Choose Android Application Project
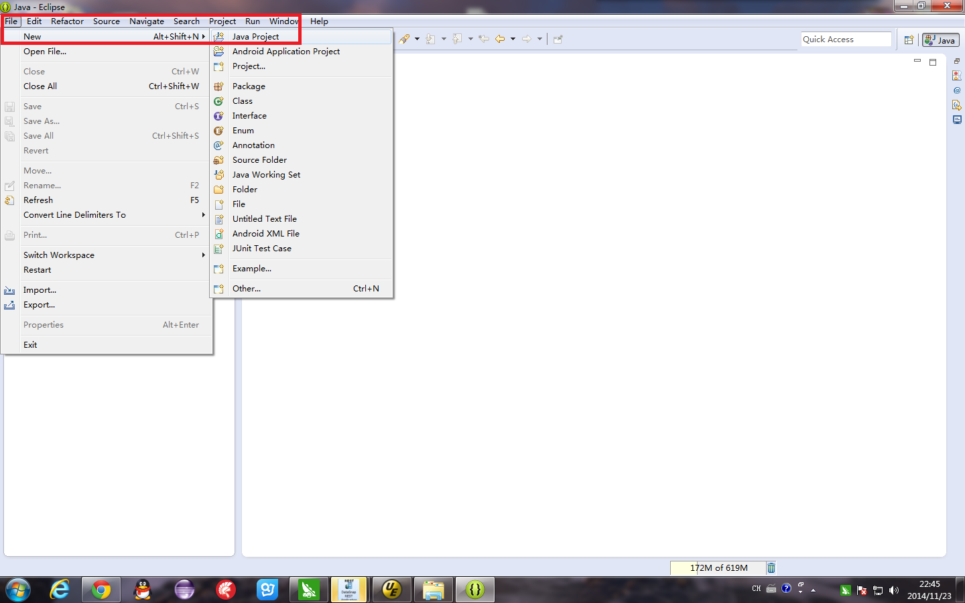Image resolution: width=965 pixels, height=603 pixels. coord(302,52)
